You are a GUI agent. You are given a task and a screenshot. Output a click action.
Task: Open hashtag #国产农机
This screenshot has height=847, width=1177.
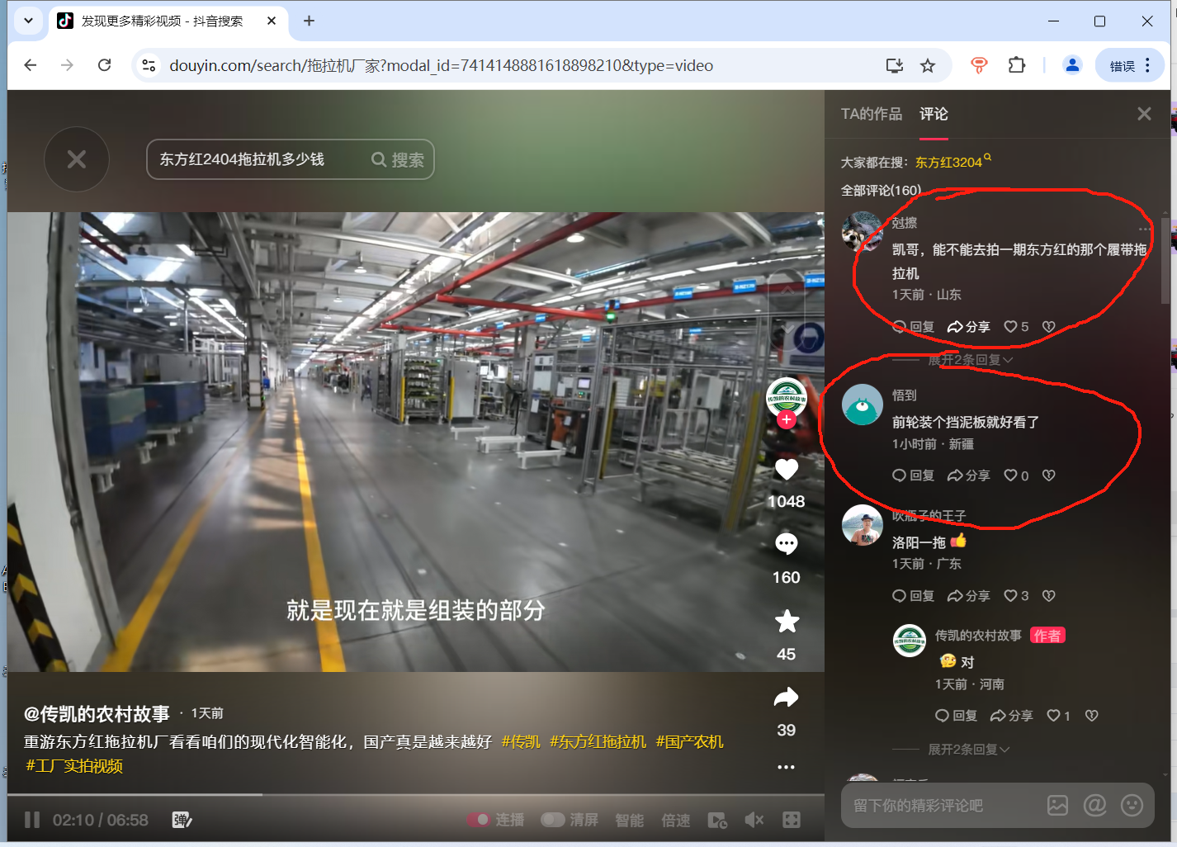point(690,741)
